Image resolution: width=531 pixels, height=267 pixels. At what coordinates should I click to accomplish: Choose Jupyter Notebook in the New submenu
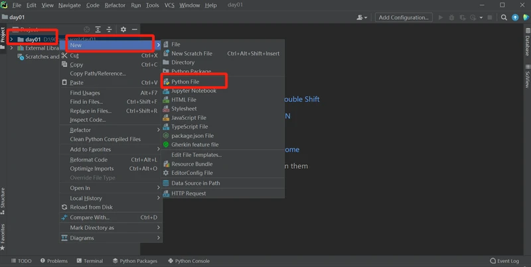click(193, 91)
